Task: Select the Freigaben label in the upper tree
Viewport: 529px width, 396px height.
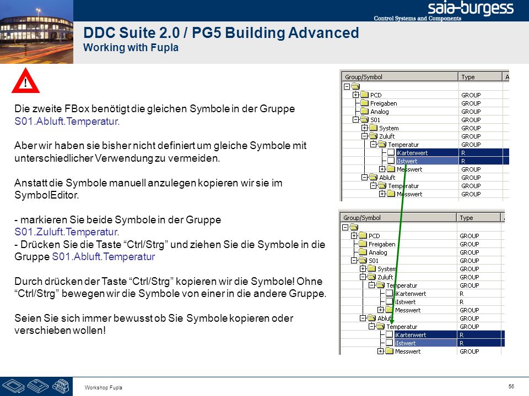Action: click(x=384, y=103)
